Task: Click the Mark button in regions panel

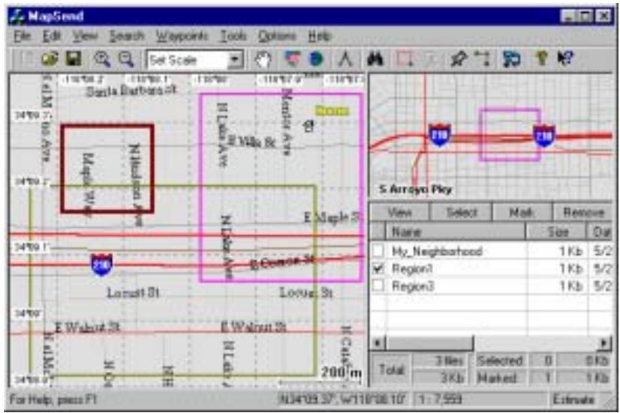Action: tap(522, 212)
